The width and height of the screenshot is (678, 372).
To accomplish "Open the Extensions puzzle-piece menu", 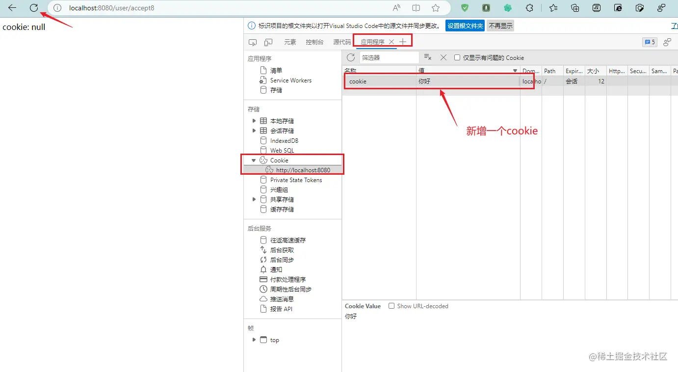I will coord(529,8).
